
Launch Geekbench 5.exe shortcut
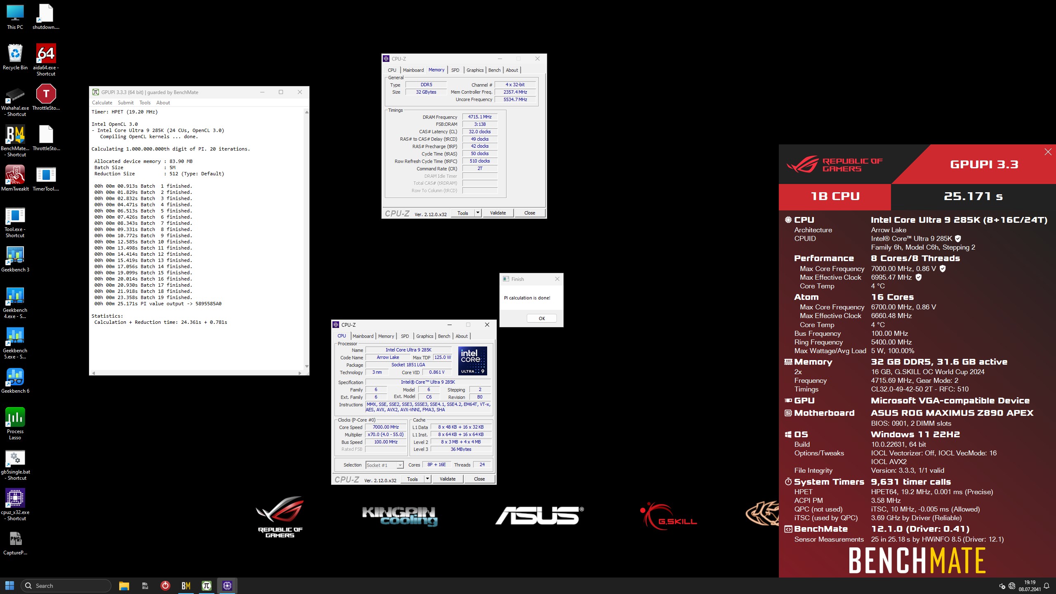(15, 344)
